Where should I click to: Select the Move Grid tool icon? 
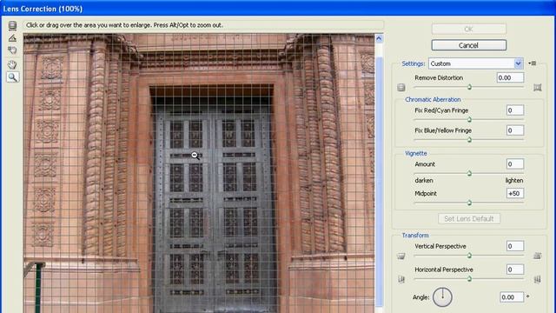click(12, 50)
